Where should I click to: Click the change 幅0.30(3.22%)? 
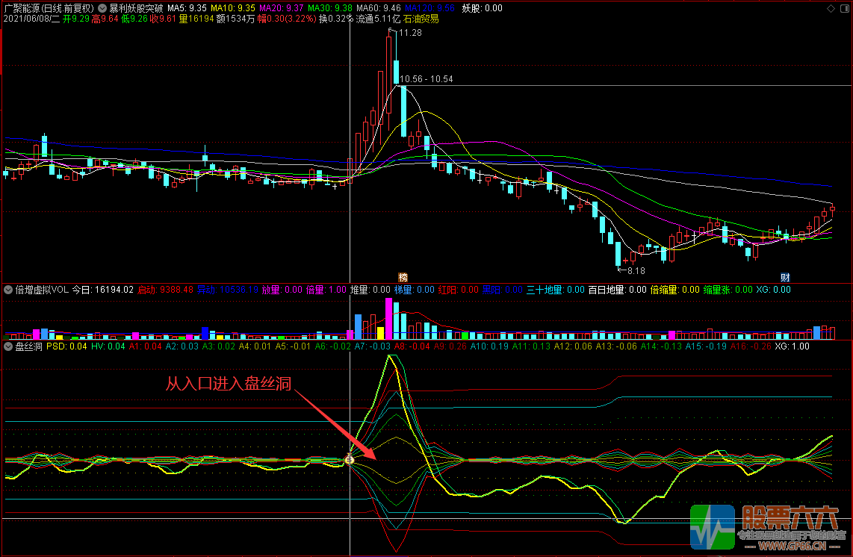[x=287, y=19]
